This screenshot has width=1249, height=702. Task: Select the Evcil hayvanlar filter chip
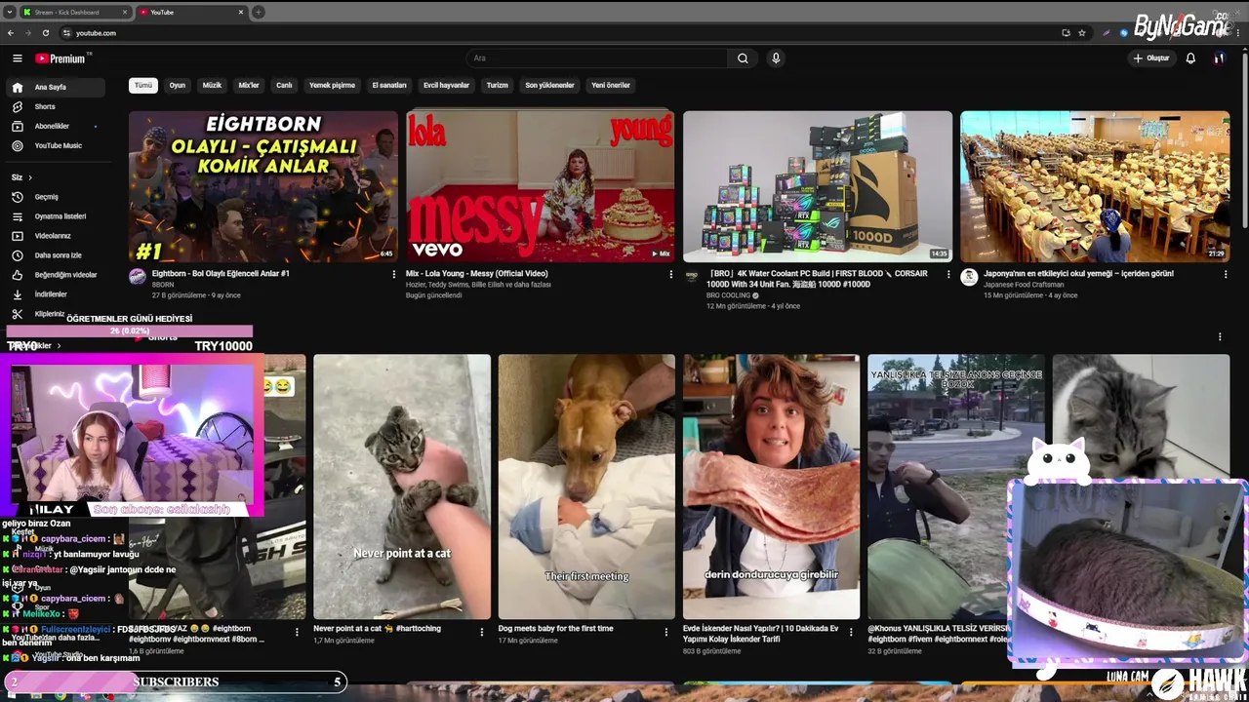click(446, 85)
